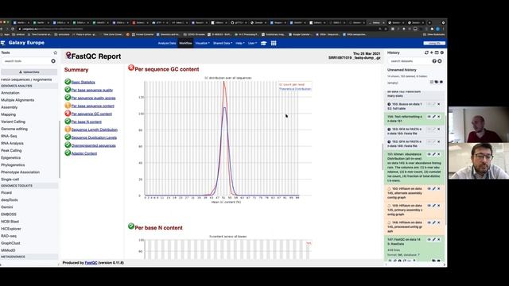Open the Galaxy Training graduation cap icon
The image size is (509, 286).
point(263,43)
